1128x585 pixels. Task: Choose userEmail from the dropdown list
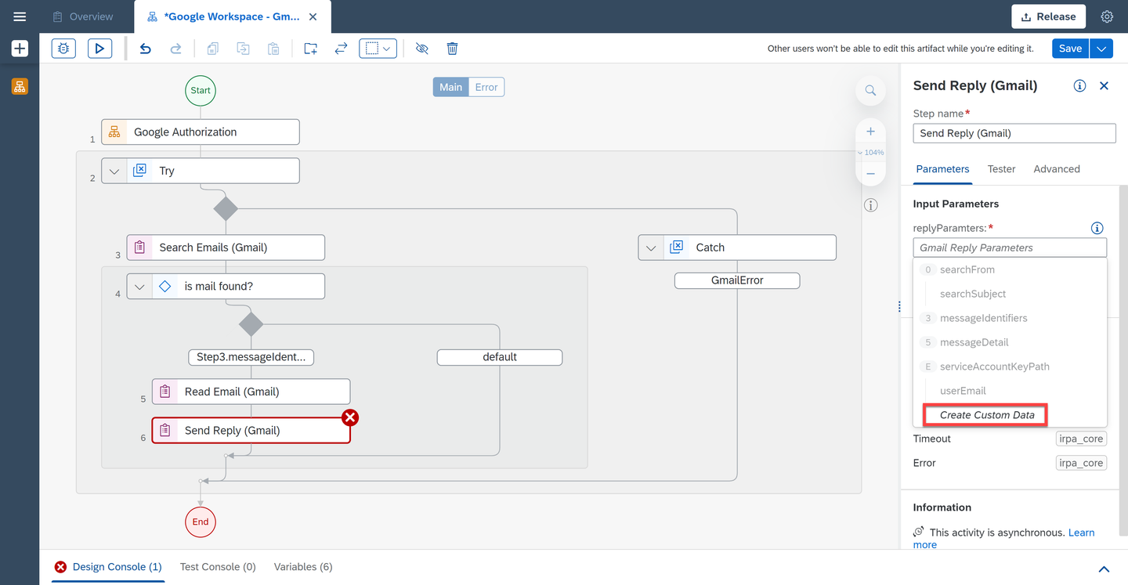tap(1010, 391)
